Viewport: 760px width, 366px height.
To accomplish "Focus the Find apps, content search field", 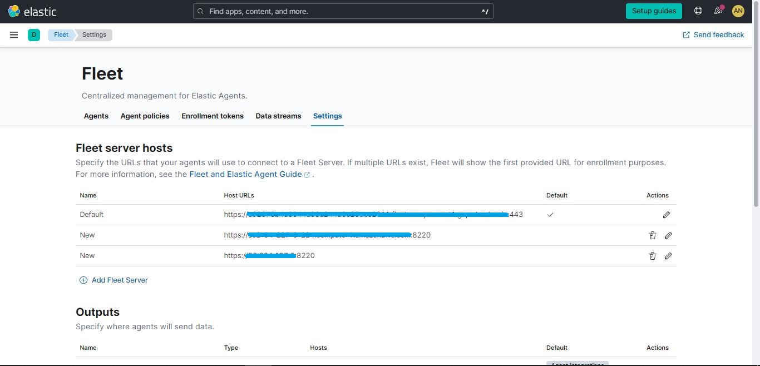I will (343, 11).
